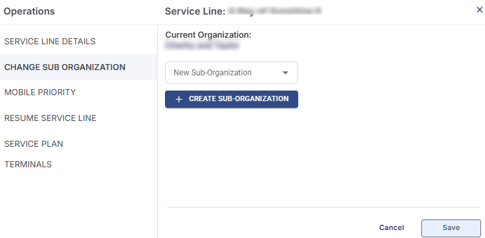
Task: Cancel the sub-organization change
Action: click(x=392, y=228)
